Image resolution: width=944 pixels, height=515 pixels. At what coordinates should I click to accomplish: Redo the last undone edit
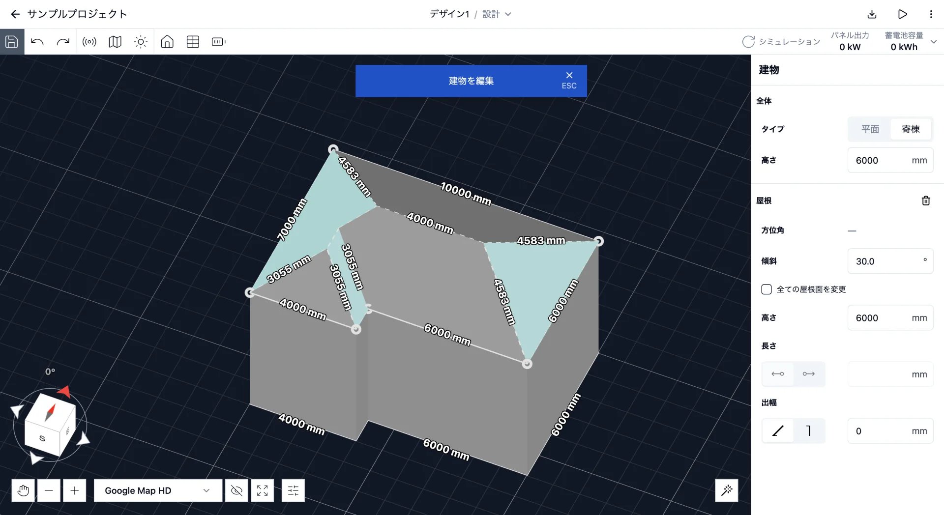(x=63, y=42)
